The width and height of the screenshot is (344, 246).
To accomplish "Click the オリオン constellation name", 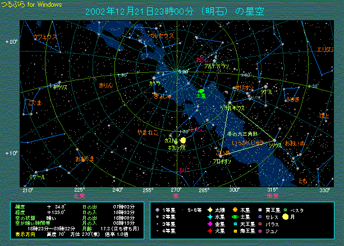I will pos(244,88).
